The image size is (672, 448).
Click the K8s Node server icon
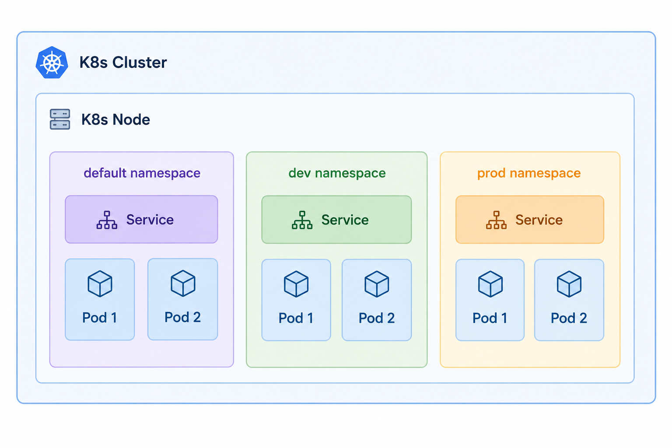pyautogui.click(x=60, y=119)
